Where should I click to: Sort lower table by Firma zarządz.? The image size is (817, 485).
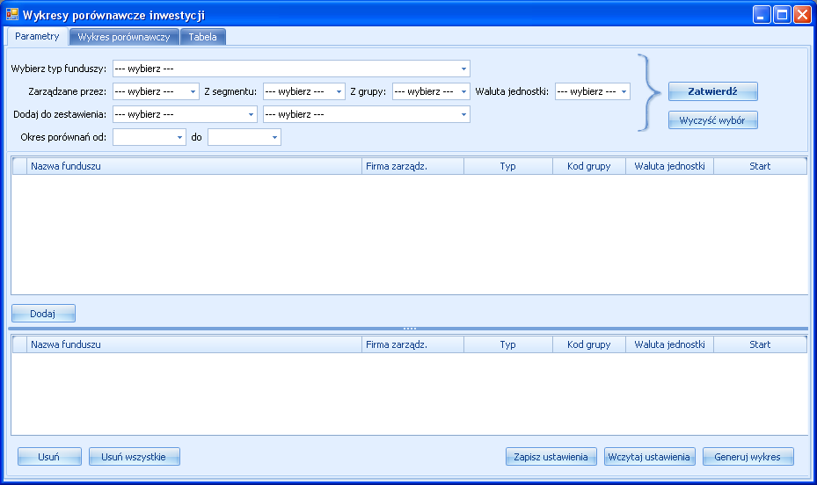412,344
